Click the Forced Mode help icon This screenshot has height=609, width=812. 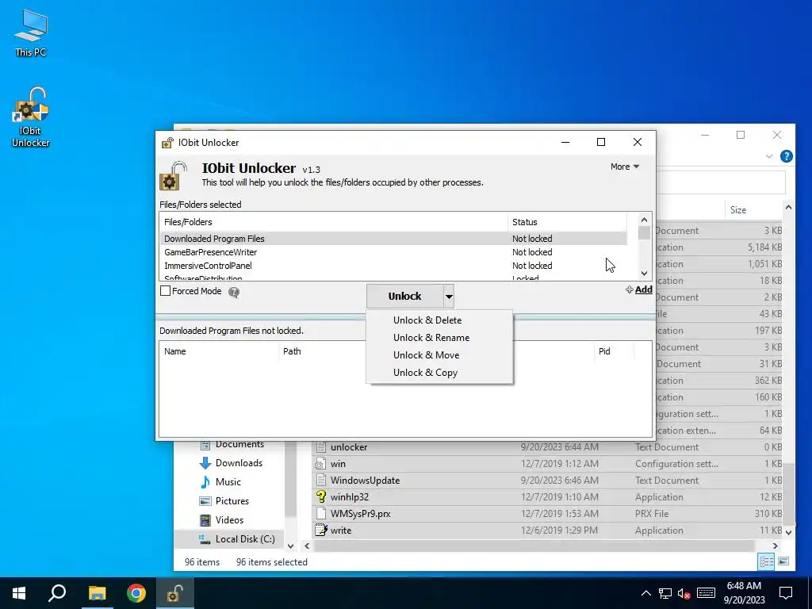(x=234, y=292)
